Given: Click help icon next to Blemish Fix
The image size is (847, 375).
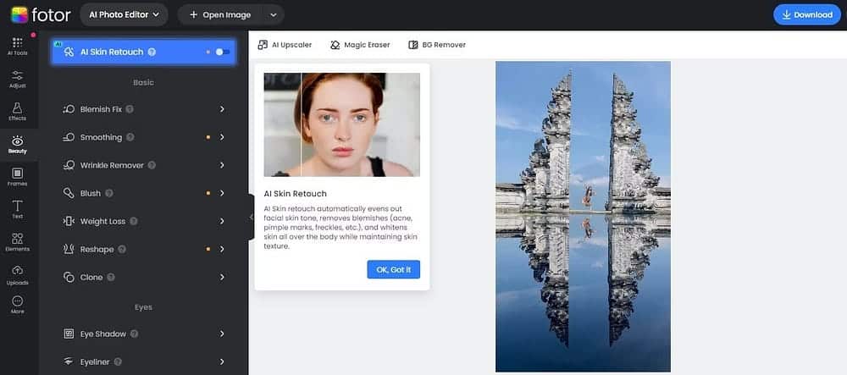Looking at the screenshot, I should pyautogui.click(x=130, y=109).
